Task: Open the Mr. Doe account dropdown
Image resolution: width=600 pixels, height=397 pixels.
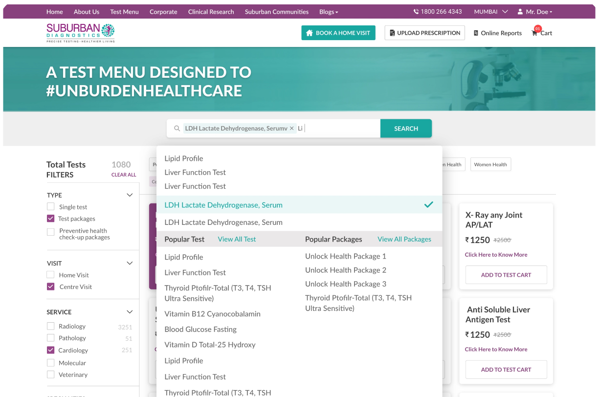Action: [535, 12]
